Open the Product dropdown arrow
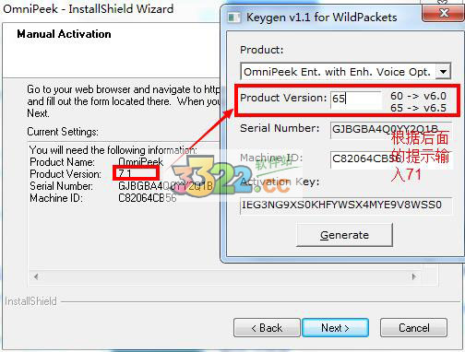The image size is (465, 352). [443, 72]
